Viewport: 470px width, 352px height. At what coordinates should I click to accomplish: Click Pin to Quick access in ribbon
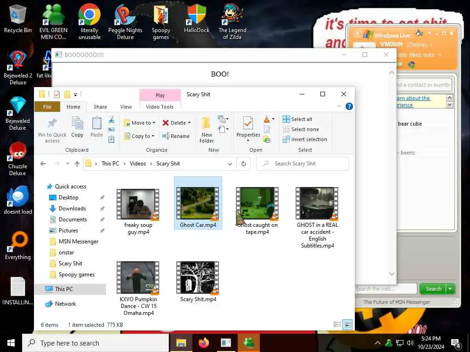coord(52,130)
